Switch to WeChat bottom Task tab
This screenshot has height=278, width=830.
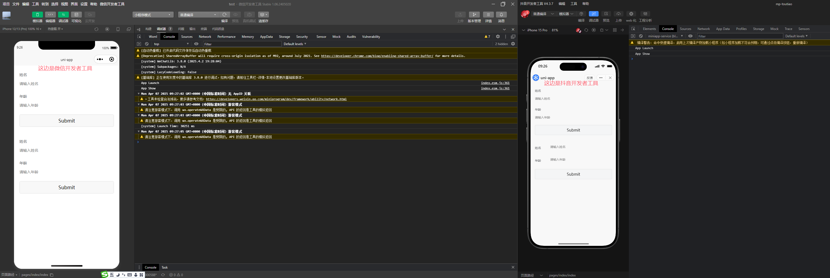coord(165,267)
